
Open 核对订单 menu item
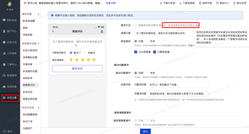(x=28, y=121)
